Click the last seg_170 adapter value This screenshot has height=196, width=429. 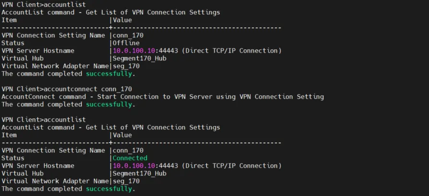click(x=126, y=181)
